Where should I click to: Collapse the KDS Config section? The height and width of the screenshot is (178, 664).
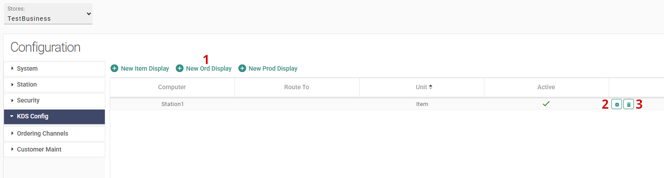pos(54,117)
